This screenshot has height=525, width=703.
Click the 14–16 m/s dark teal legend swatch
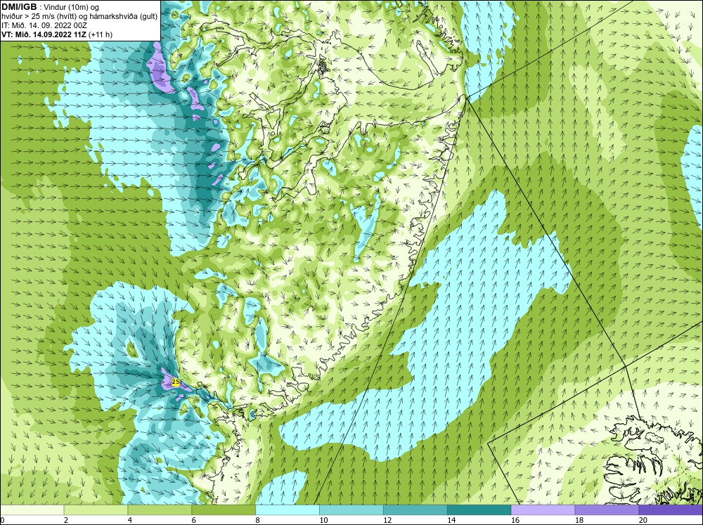(479, 510)
